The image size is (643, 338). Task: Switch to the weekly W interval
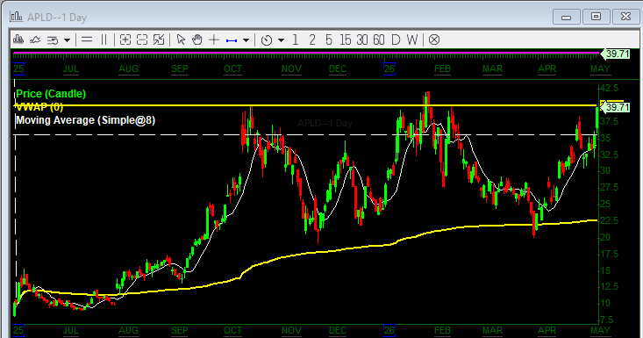point(412,40)
